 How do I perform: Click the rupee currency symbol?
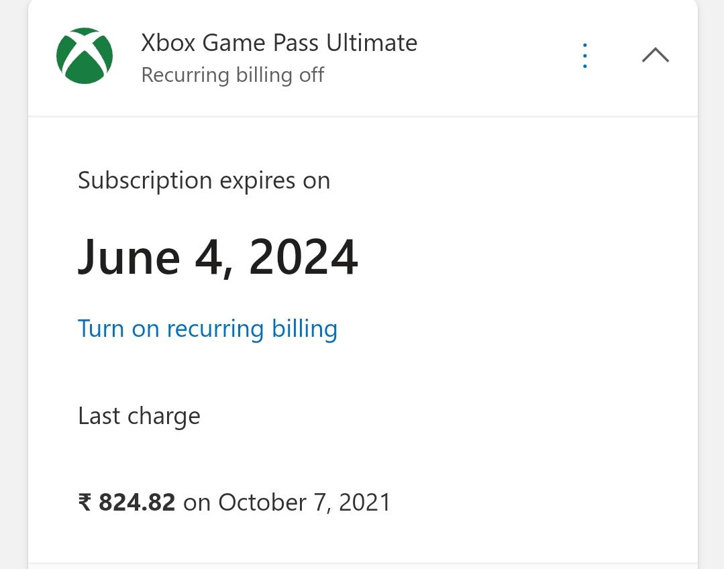85,503
